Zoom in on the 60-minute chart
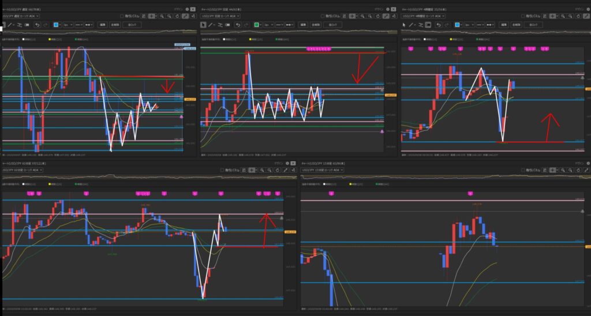Image resolution: width=591 pixels, height=316 pixels. pyautogui.click(x=262, y=170)
